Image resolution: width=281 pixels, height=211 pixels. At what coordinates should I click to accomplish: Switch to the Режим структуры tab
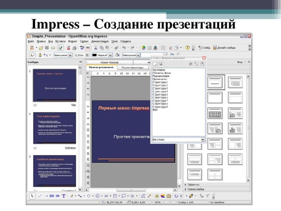[x=133, y=68]
